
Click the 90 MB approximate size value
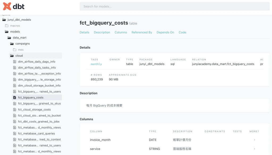113,79
